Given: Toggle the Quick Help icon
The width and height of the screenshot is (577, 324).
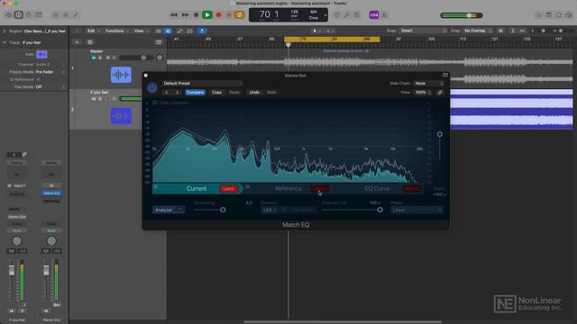Looking at the screenshot, I should (x=28, y=15).
